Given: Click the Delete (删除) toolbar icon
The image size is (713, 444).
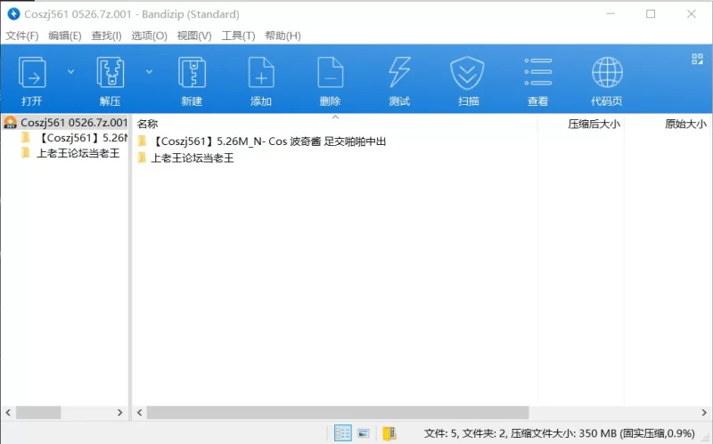Looking at the screenshot, I should coord(330,73).
